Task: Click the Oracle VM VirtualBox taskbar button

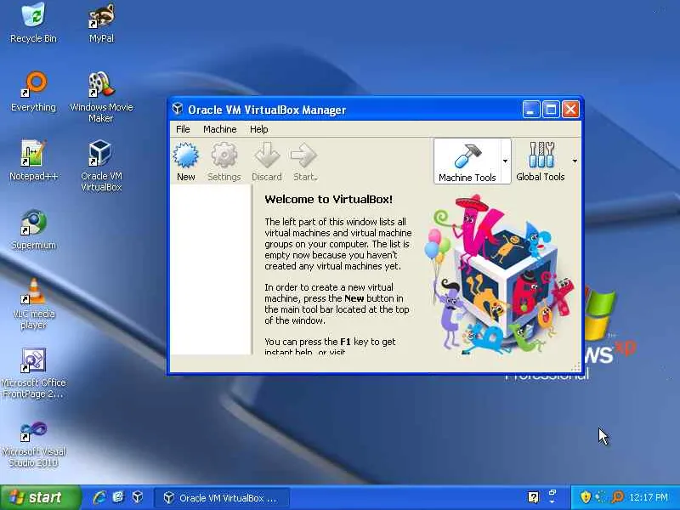Action: (222, 498)
